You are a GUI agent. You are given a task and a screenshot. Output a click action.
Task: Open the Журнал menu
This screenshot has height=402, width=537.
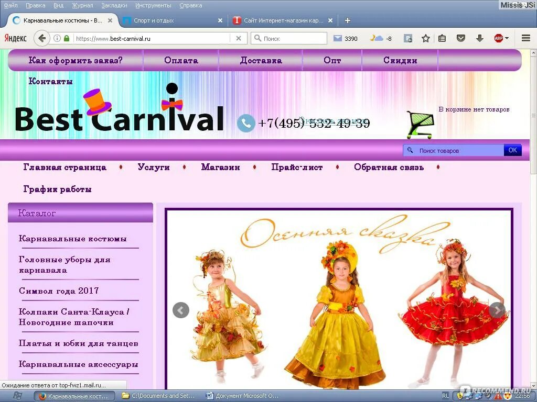tap(82, 5)
